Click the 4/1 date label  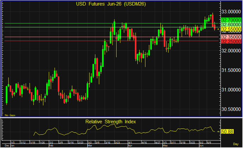(130, 142)
